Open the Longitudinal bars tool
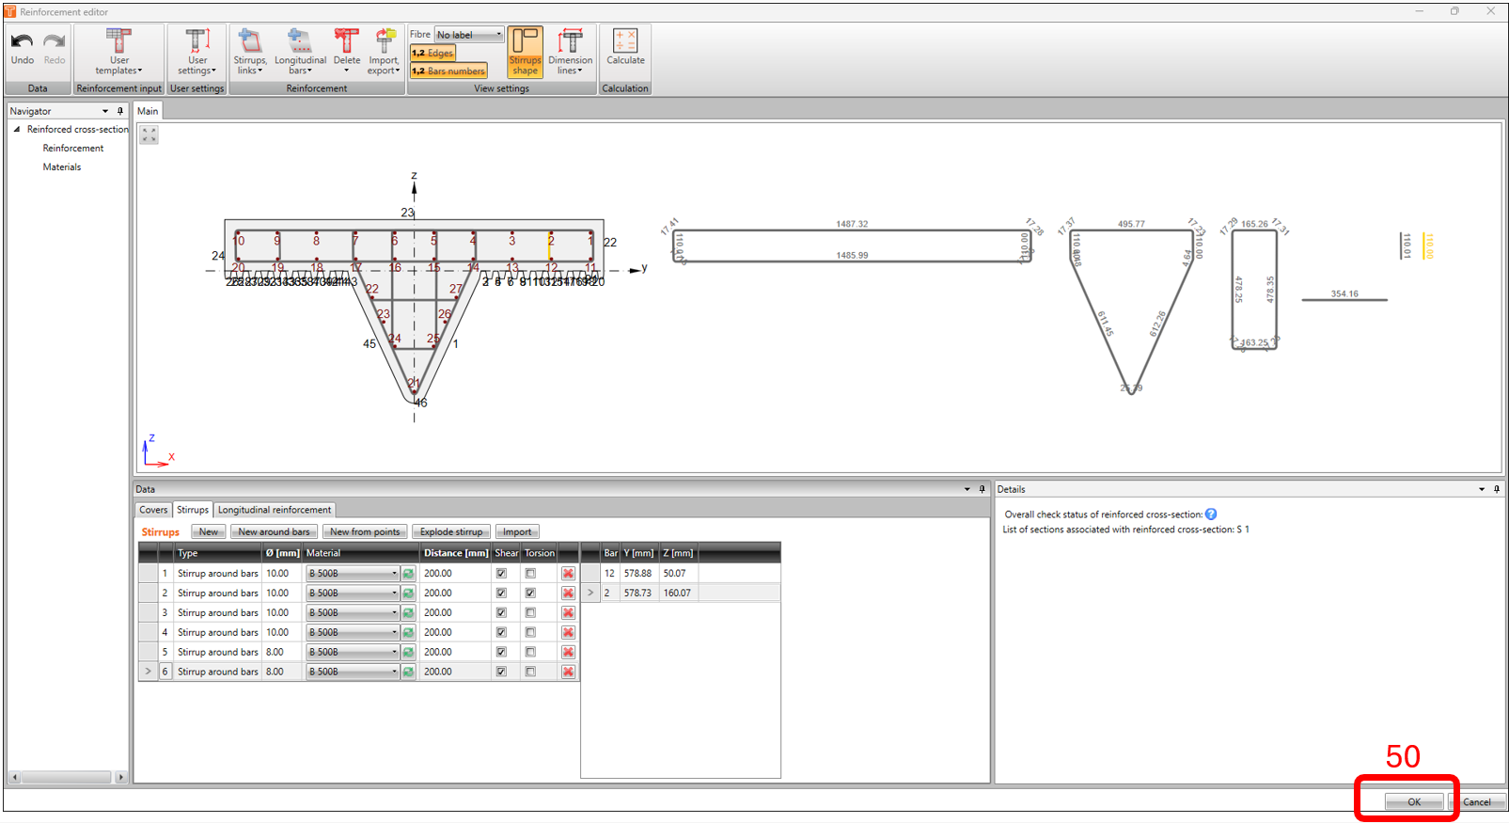This screenshot has height=823, width=1509. pyautogui.click(x=300, y=51)
